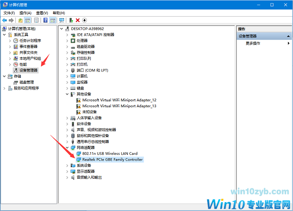Select Microsoft Virtual WiFi Miniport Adapter_12

tap(119, 100)
